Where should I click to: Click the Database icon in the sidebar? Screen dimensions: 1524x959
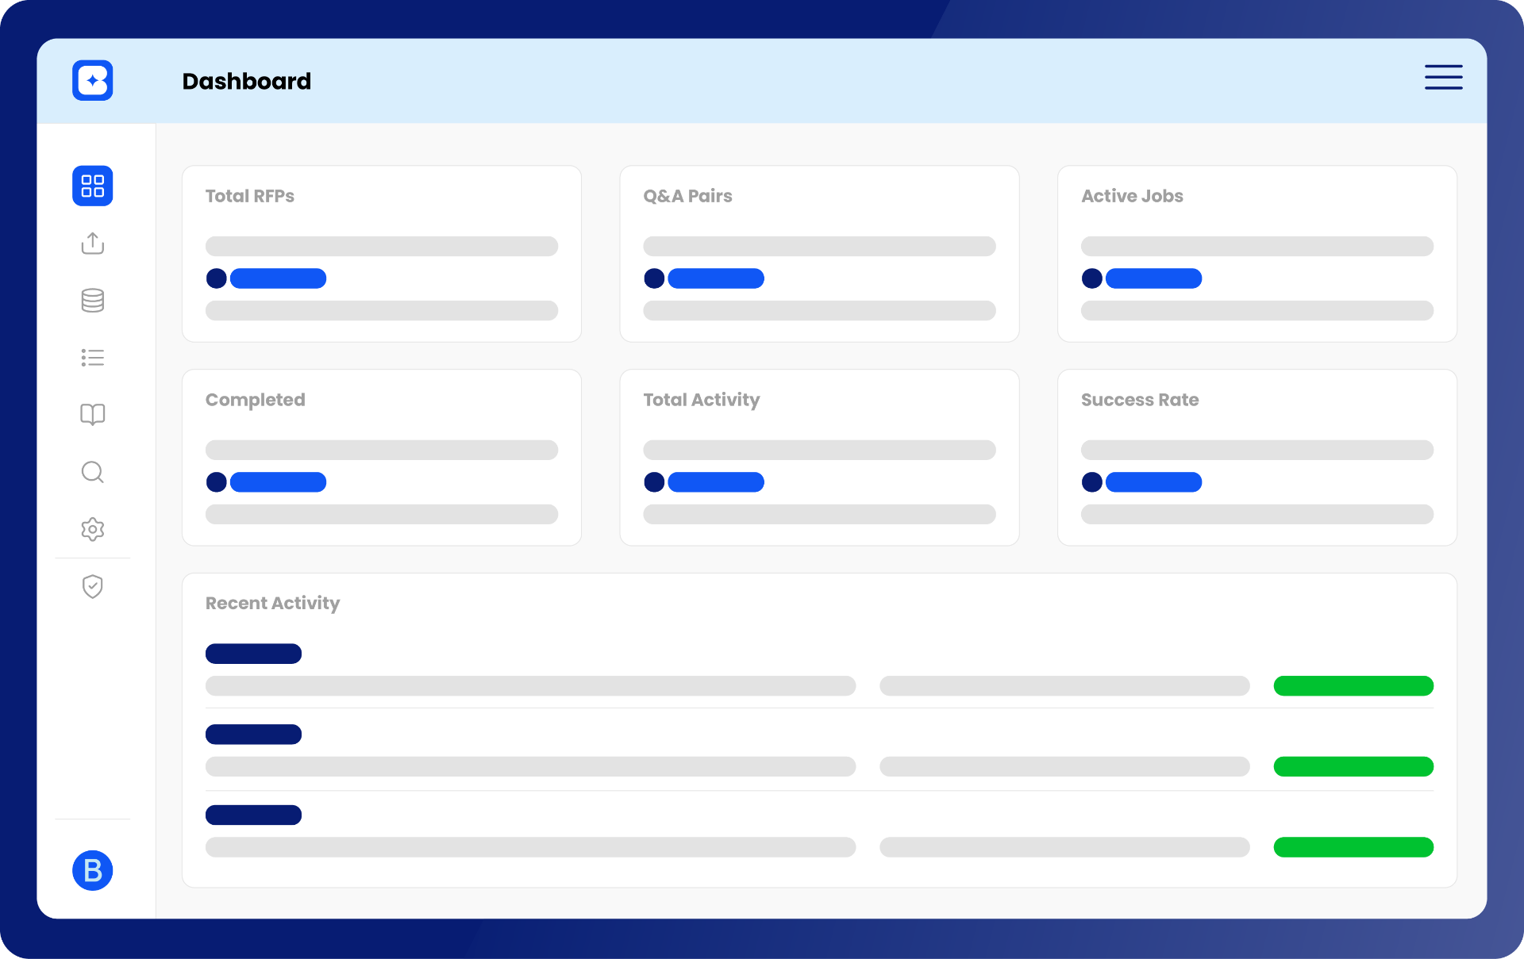point(92,301)
